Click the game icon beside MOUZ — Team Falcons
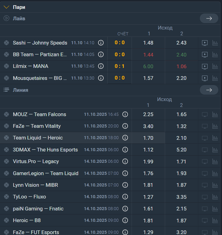This screenshot has width=222, height=235. point(6,114)
